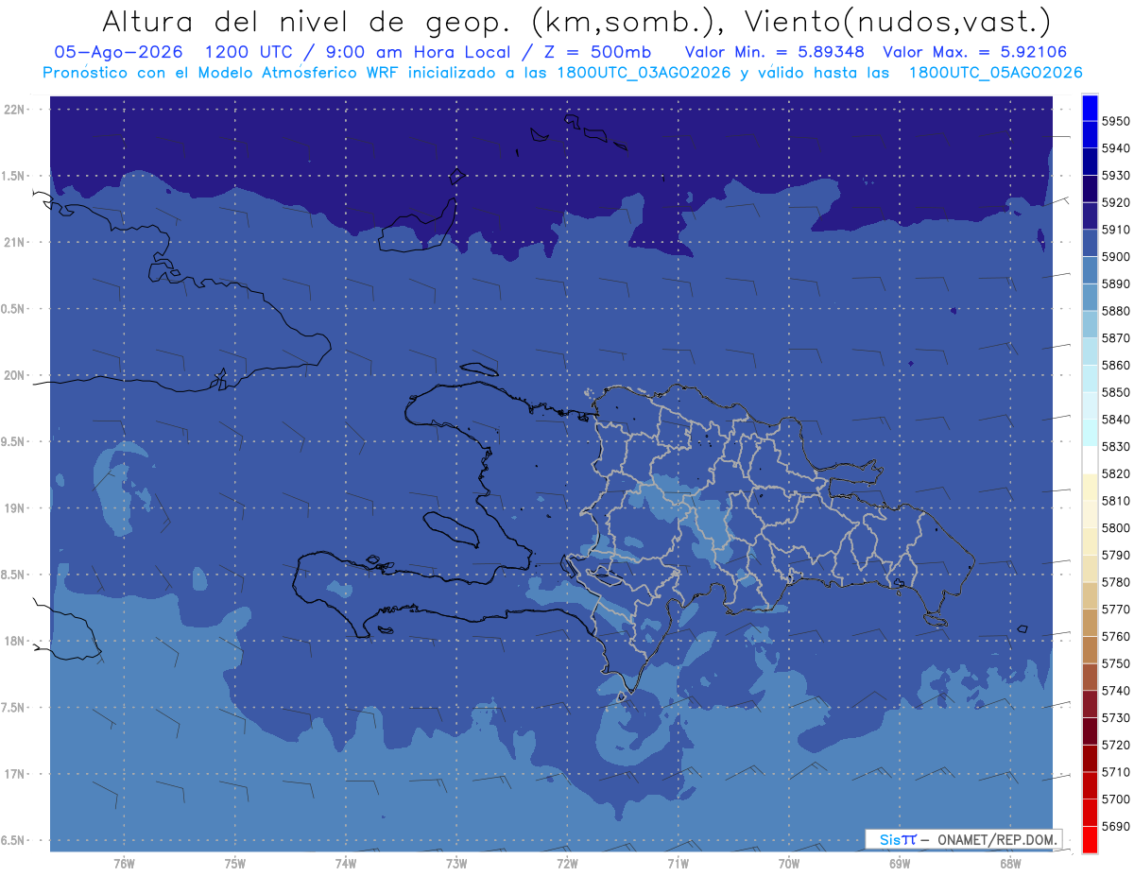Pick the legend swatch between 5900 and 5910

point(1090,243)
